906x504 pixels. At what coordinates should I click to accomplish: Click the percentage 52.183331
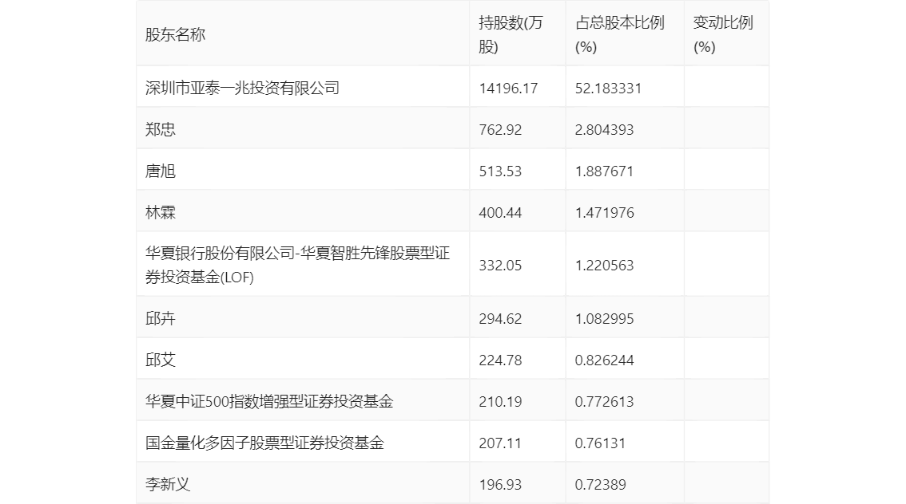coord(608,89)
